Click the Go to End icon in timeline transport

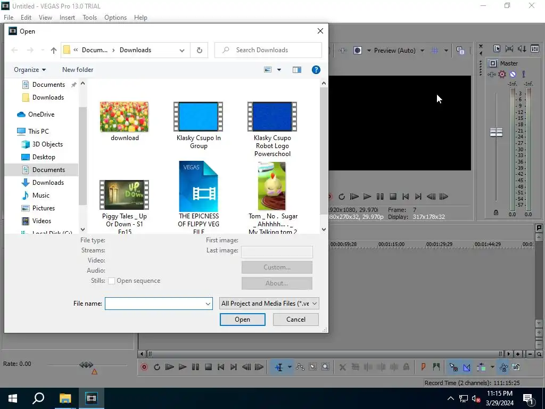234,367
